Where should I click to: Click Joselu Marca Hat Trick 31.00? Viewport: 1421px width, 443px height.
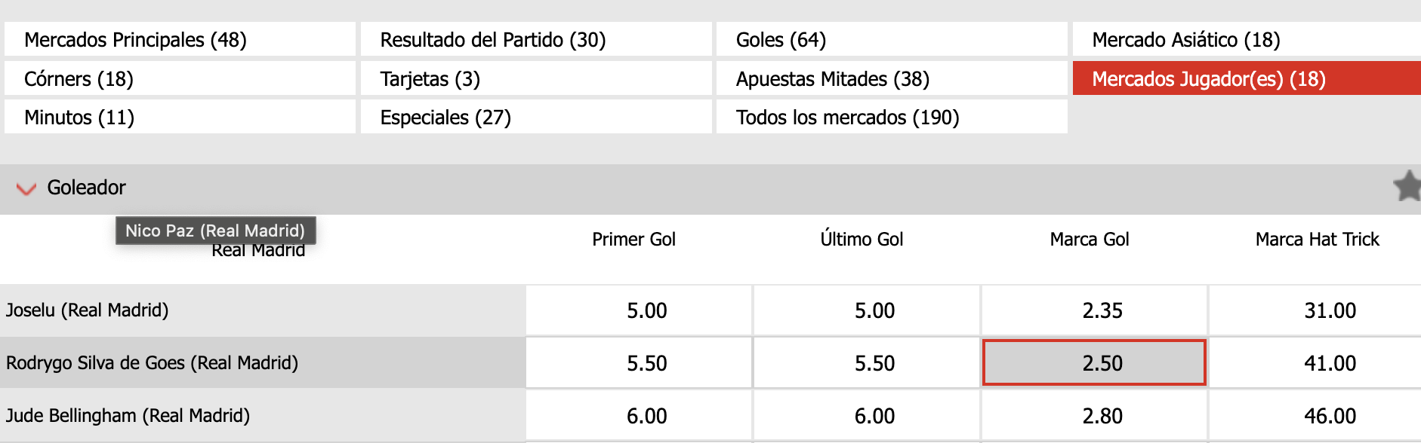[x=1330, y=310]
